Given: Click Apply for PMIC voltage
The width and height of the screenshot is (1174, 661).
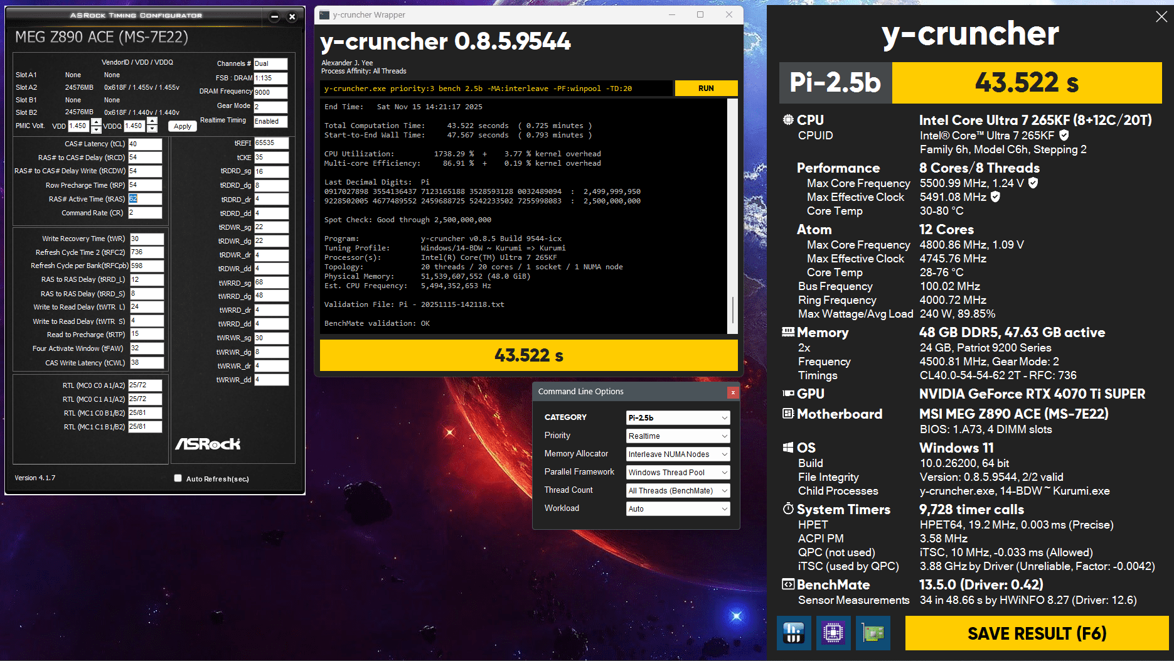Looking at the screenshot, I should click(x=183, y=126).
